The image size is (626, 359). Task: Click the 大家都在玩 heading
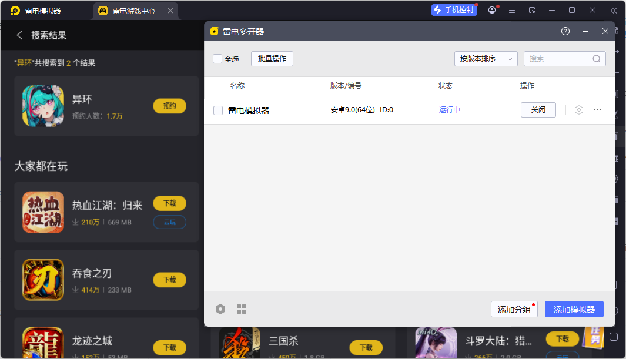(x=41, y=166)
